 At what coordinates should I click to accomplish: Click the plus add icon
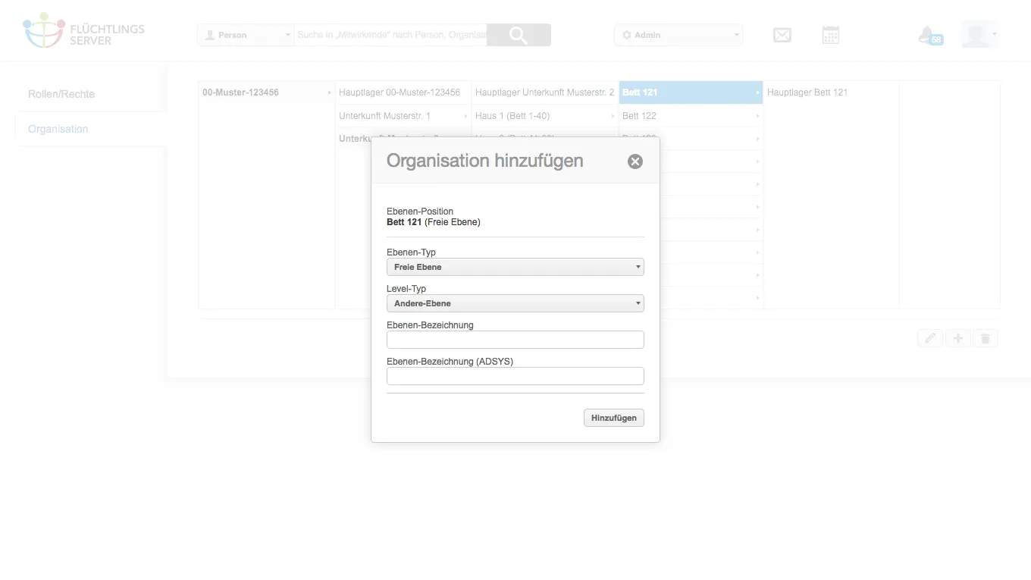coord(957,338)
